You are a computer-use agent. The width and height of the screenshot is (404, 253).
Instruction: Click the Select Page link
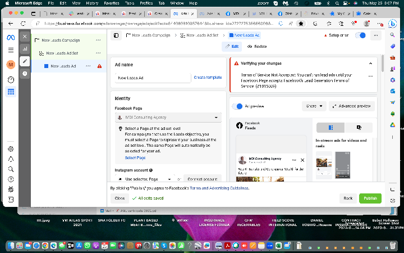click(135, 158)
